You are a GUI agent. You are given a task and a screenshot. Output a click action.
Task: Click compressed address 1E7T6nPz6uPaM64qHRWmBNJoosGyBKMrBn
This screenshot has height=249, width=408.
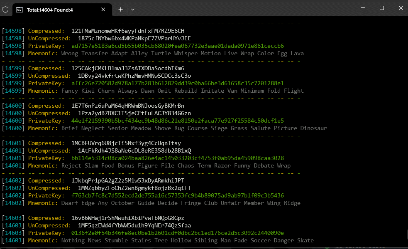pyautogui.click(x=128, y=106)
